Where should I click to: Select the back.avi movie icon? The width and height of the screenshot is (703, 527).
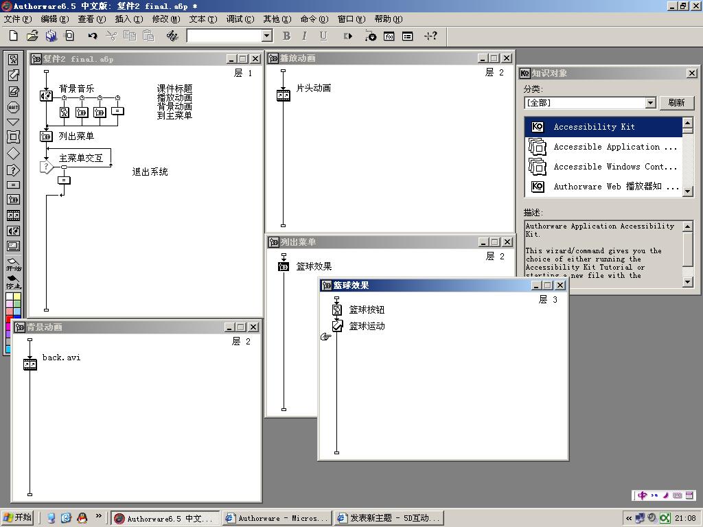pos(30,364)
